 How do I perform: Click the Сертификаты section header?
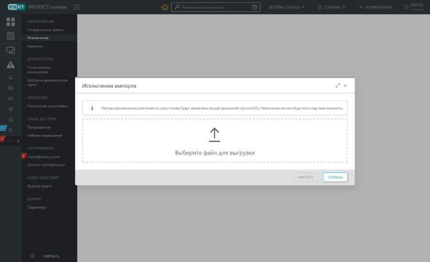[x=40, y=148]
